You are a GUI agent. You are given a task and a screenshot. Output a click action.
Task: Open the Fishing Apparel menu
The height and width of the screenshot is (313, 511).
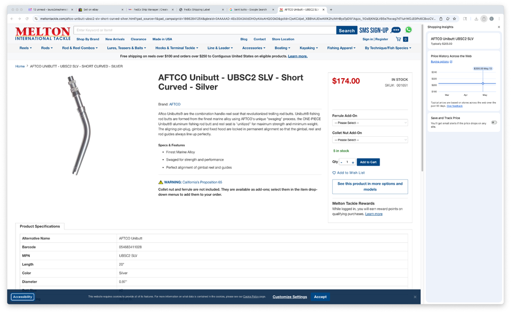[x=342, y=48]
